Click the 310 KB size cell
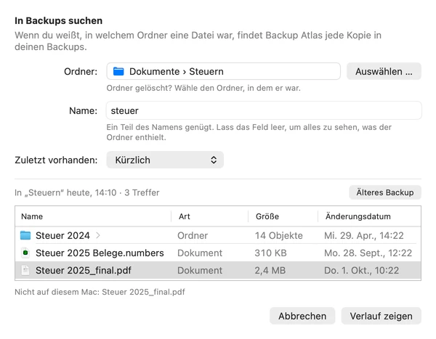436x339 pixels. [x=270, y=253]
